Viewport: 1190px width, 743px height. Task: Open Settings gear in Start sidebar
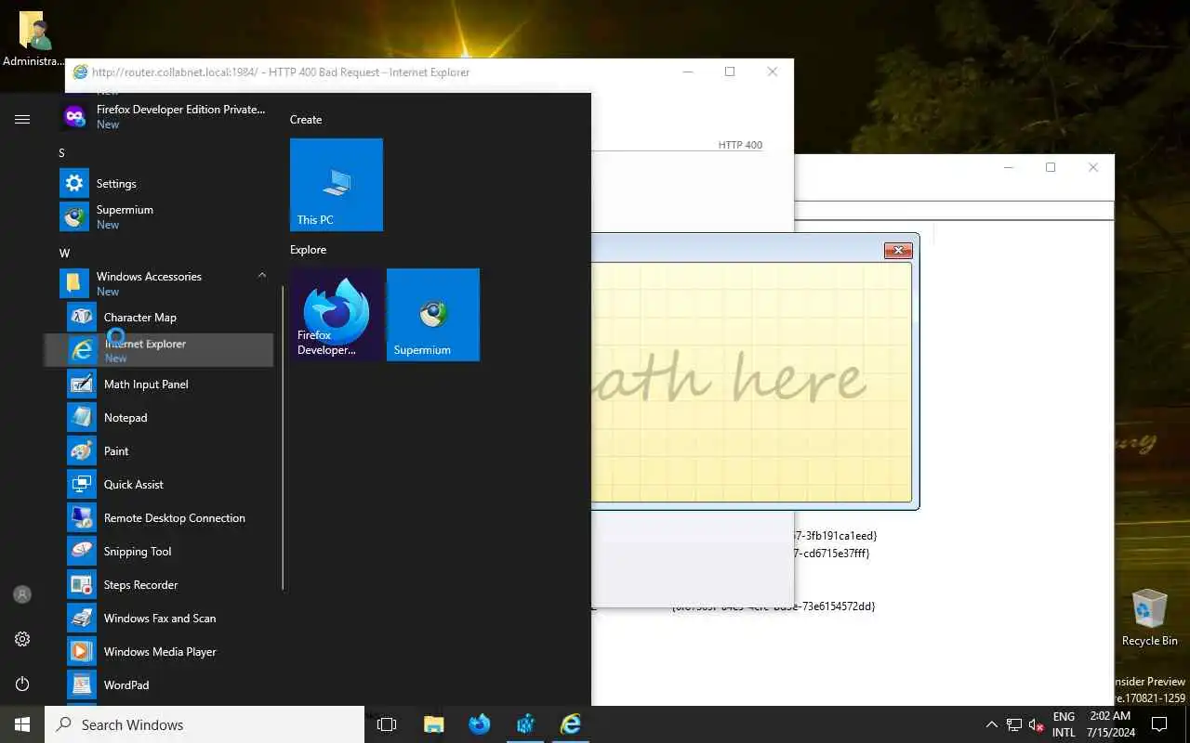click(x=22, y=639)
